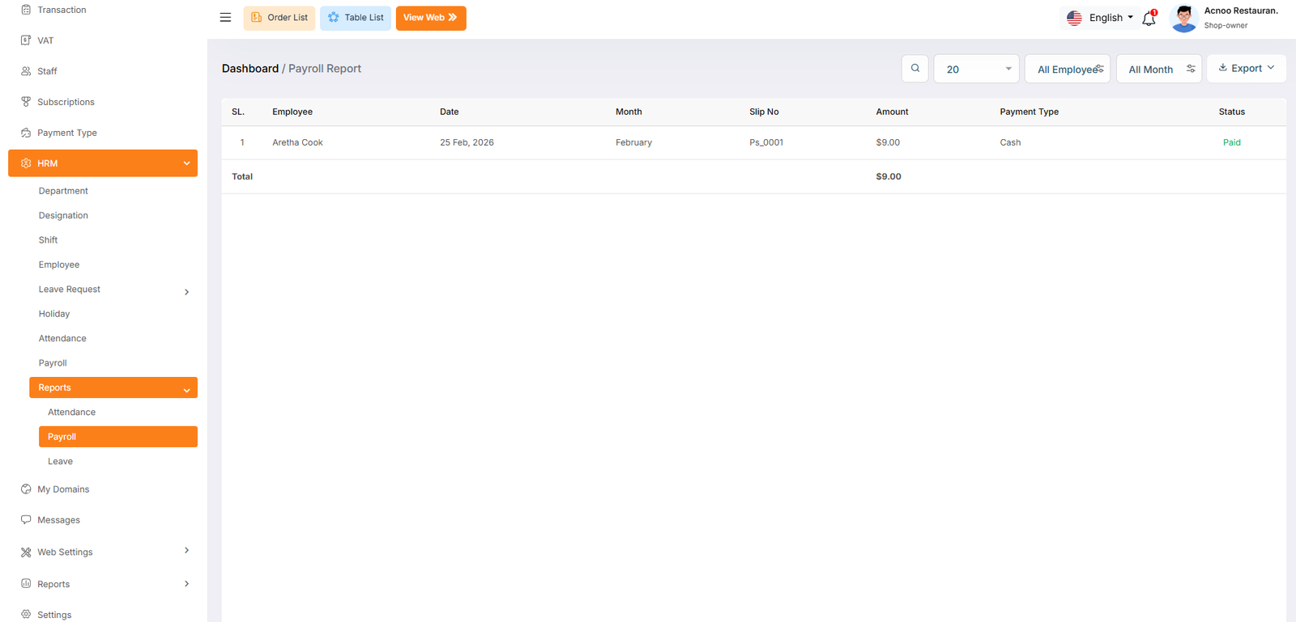Click the Subscriptions trophy icon
This screenshot has width=1296, height=622.
tap(26, 102)
